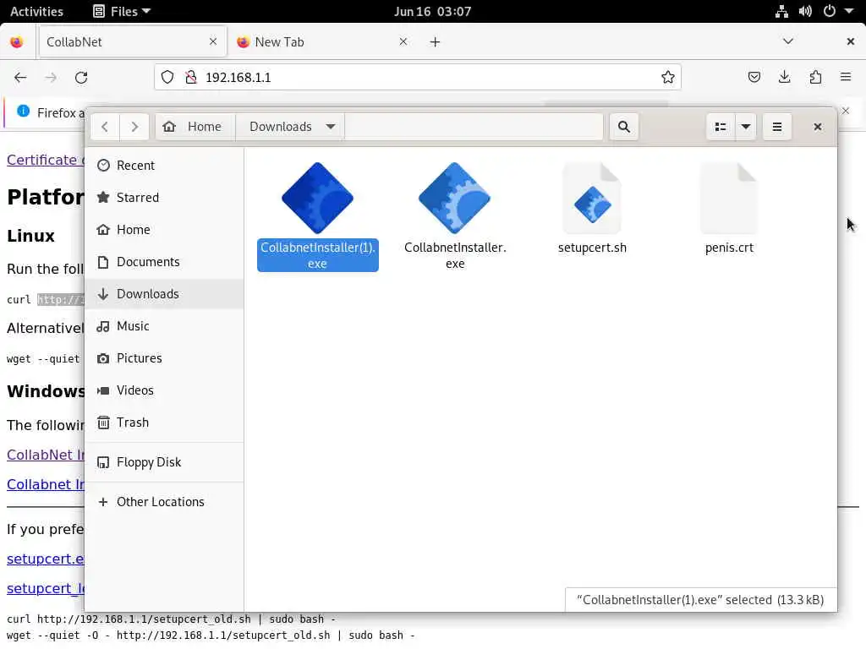Close the New Tab tab
Viewport: 866px width, 649px height.
403,41
